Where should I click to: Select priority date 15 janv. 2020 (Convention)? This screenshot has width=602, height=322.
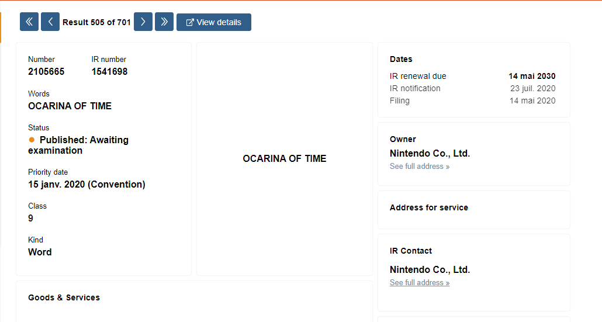click(x=87, y=185)
